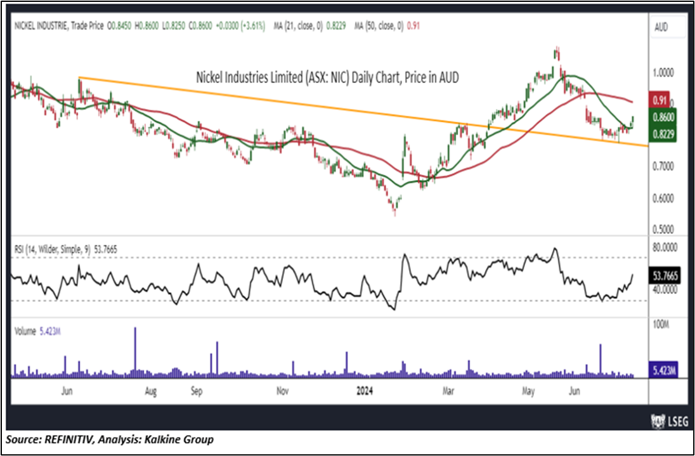Select the 0.5000 price axis label

click(664, 229)
